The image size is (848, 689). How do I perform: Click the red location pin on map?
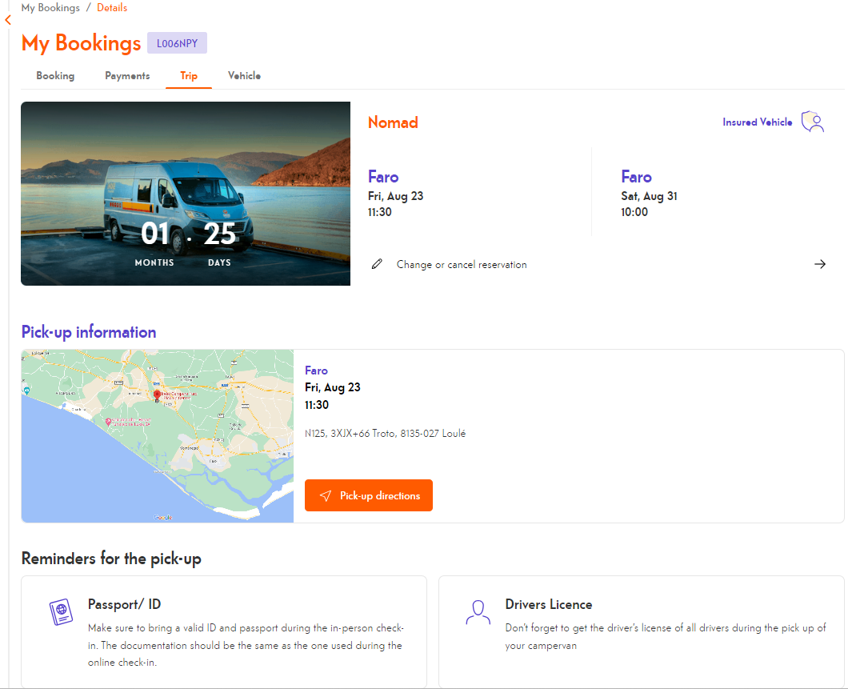point(157,395)
